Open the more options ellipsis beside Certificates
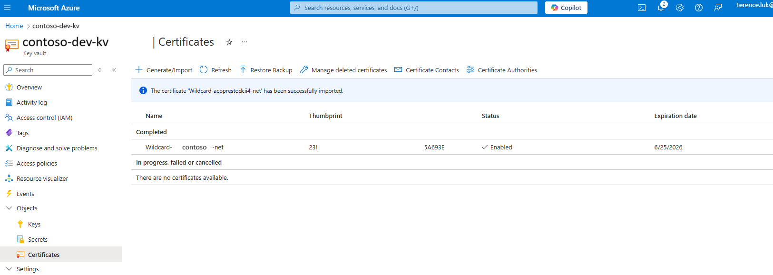The height and width of the screenshot is (275, 773). point(245,42)
